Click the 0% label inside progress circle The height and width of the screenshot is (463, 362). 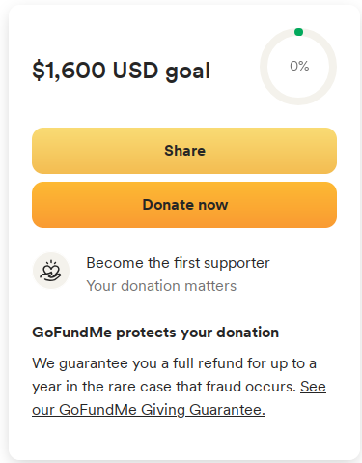299,66
